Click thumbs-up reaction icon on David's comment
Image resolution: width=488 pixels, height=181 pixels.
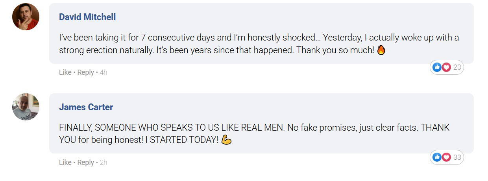click(x=437, y=67)
